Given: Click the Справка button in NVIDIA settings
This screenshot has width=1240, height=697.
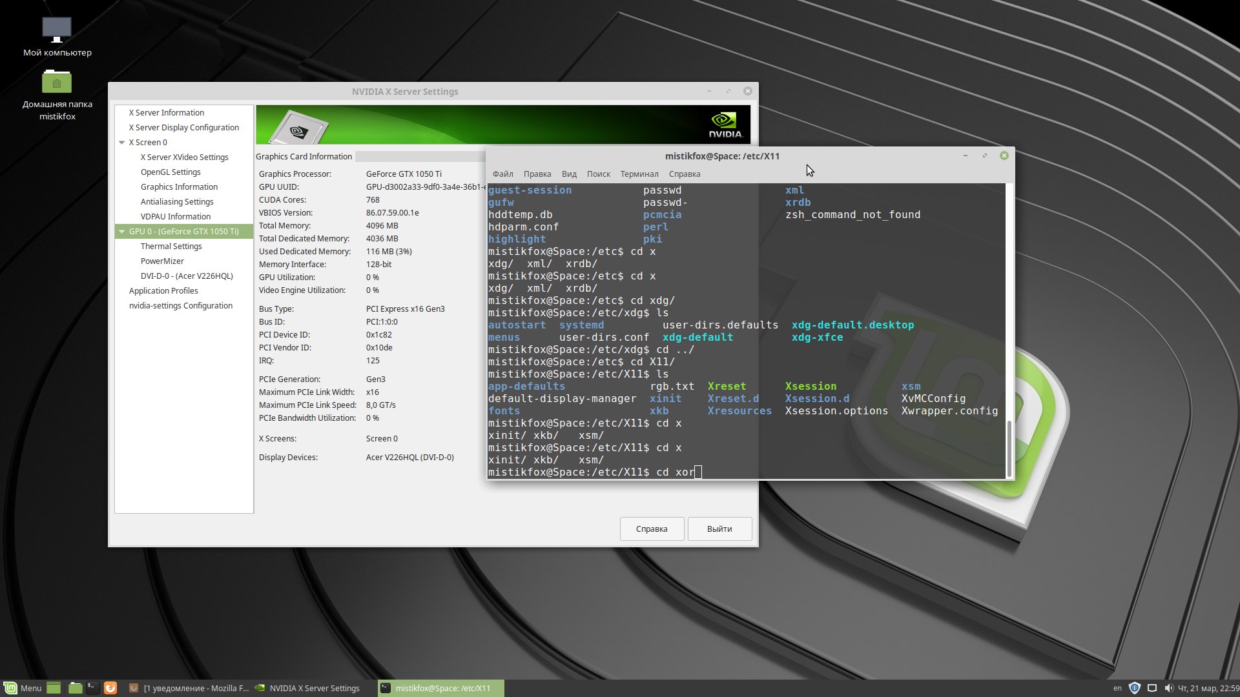Looking at the screenshot, I should coord(652,529).
